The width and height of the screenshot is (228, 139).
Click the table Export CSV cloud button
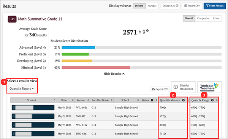click(x=160, y=89)
